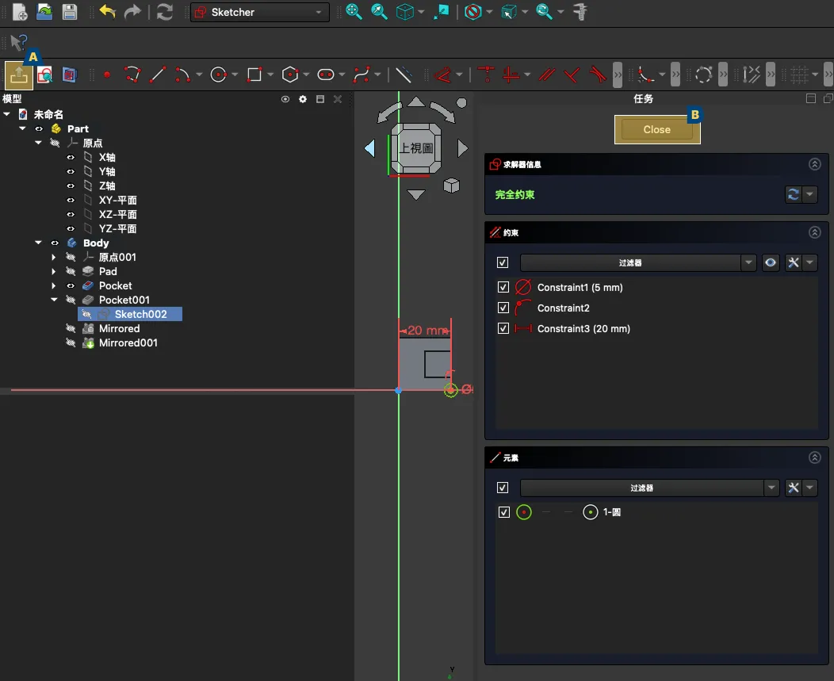
Task: Click the Close button in the task panel
Action: pyautogui.click(x=656, y=130)
